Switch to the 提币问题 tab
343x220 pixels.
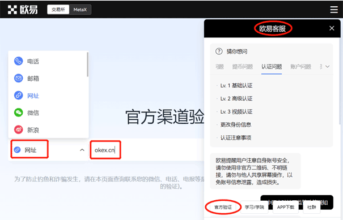click(x=243, y=67)
